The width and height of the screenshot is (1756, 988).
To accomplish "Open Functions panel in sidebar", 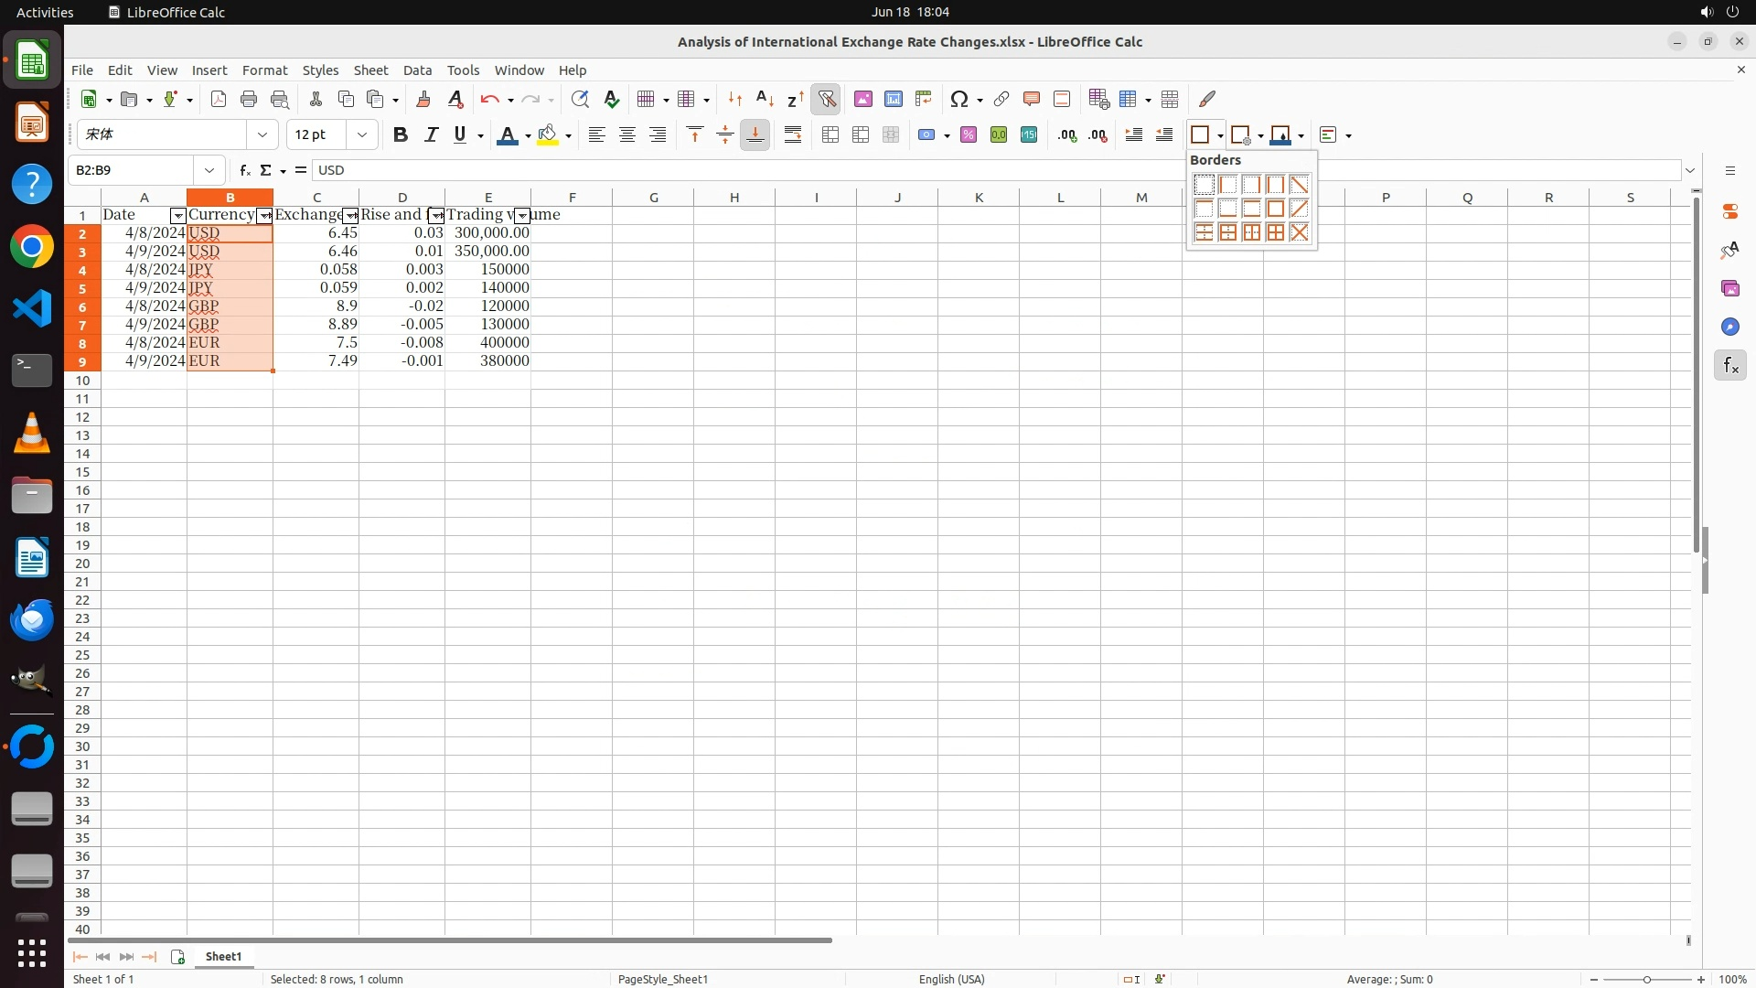I will pos(1729,366).
